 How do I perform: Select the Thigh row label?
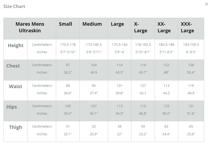(x=16, y=127)
